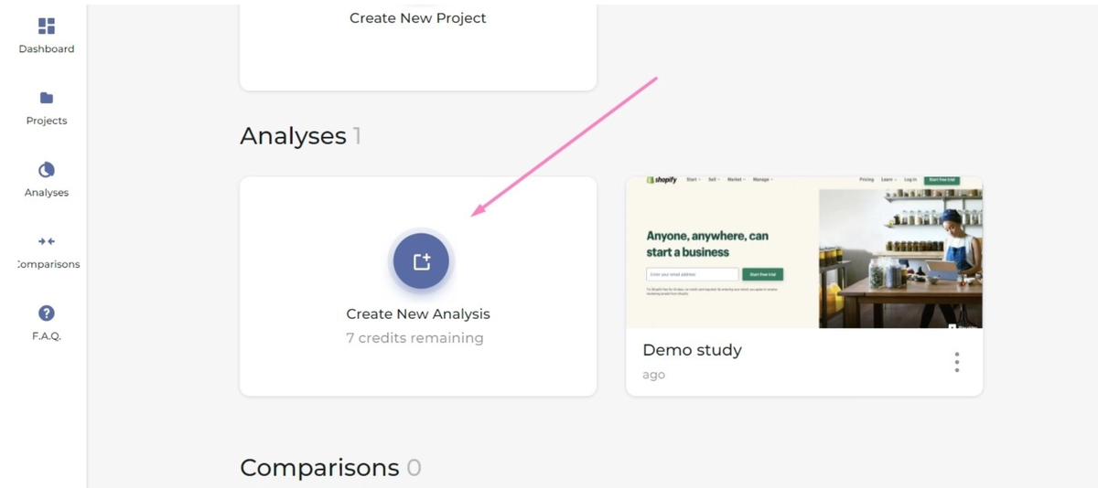Open the F.A.Q. question mark icon
This screenshot has width=1098, height=488.
pyautogui.click(x=47, y=313)
